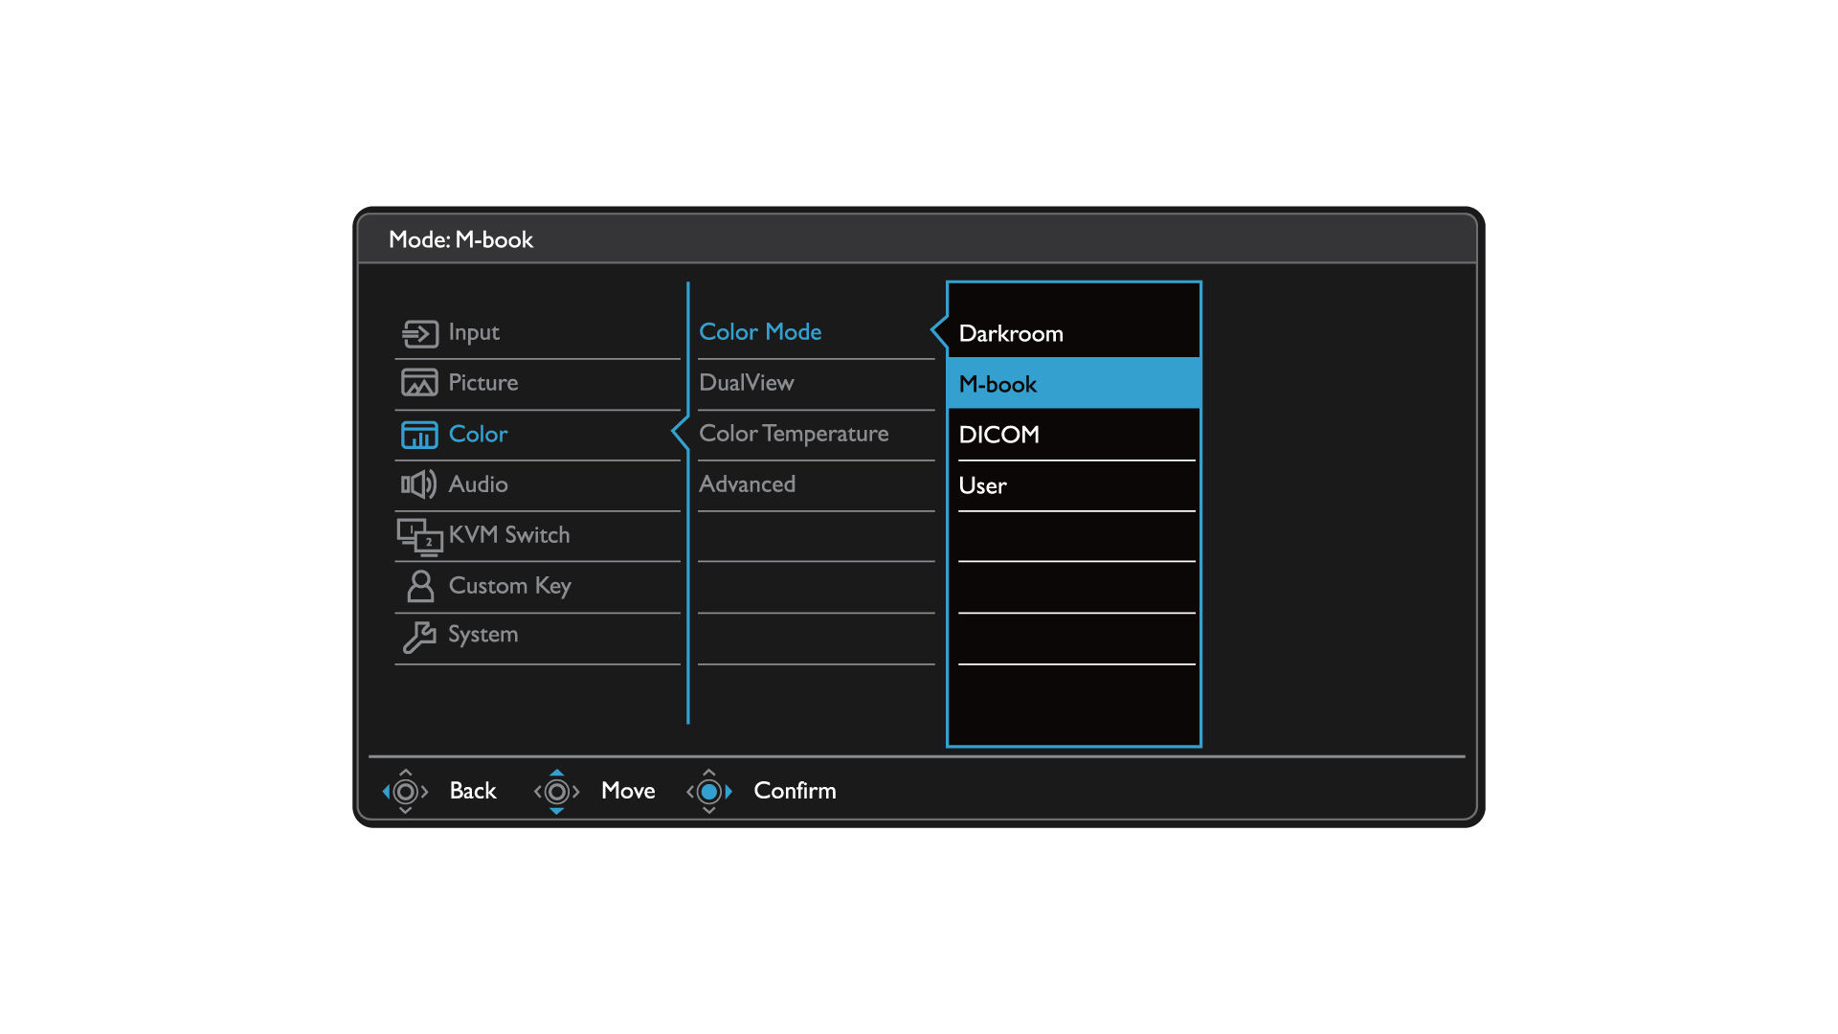This screenshot has width=1838, height=1034.
Task: Select the Audio menu icon
Action: (419, 483)
